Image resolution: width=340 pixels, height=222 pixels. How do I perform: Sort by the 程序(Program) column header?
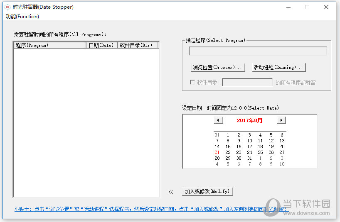(50, 45)
